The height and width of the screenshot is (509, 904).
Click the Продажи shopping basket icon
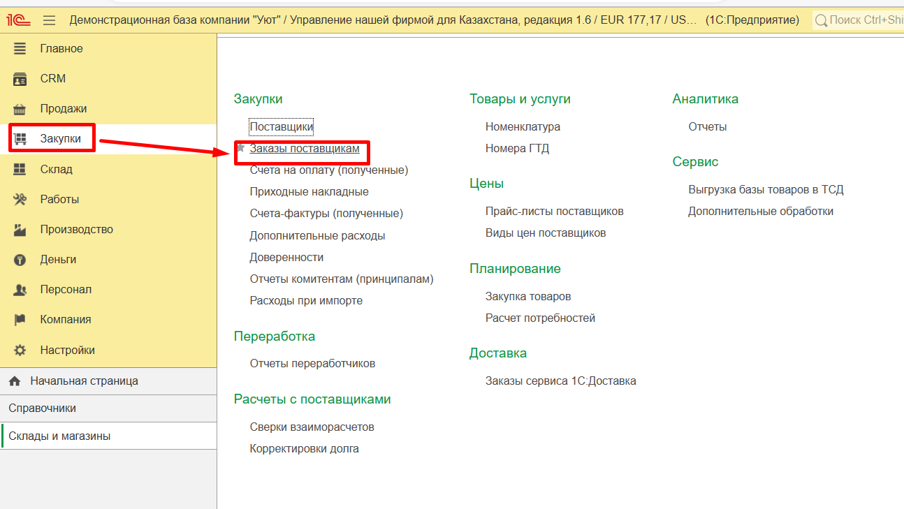(20, 109)
